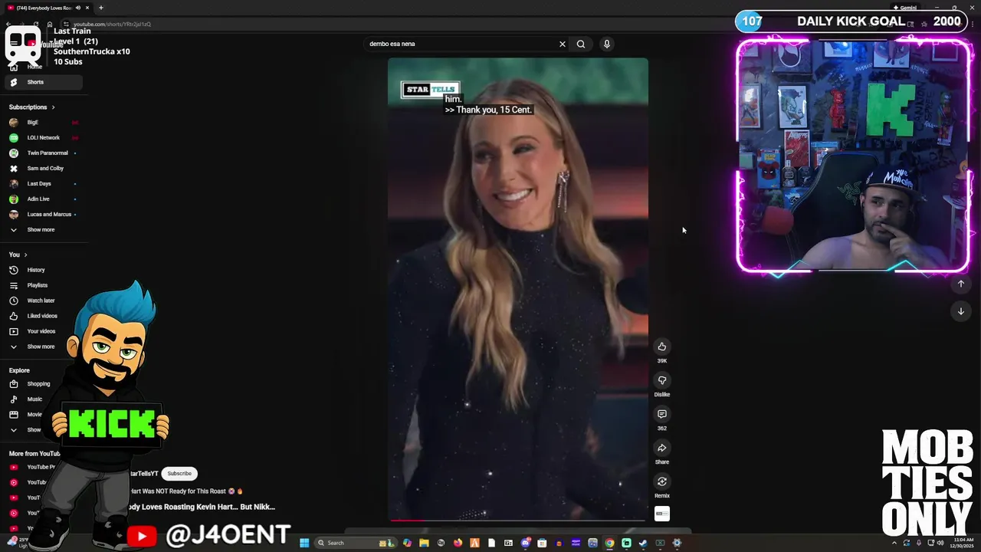Show more items under Your videos
This screenshot has width=981, height=552.
pos(43,347)
